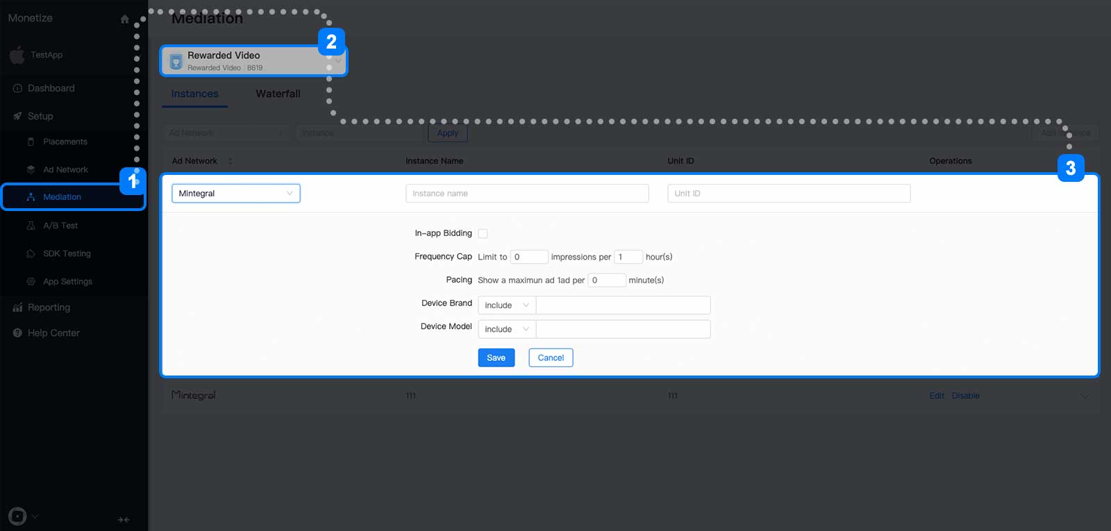Image resolution: width=1111 pixels, height=531 pixels.
Task: Click the Pacing minutes field
Action: (607, 280)
